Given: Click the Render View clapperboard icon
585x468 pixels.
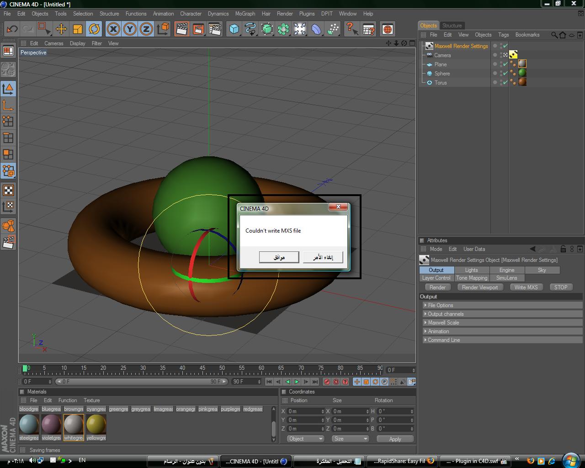Looking at the screenshot, I should click(x=182, y=29).
